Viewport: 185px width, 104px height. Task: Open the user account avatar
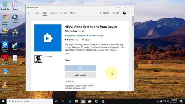point(124,13)
